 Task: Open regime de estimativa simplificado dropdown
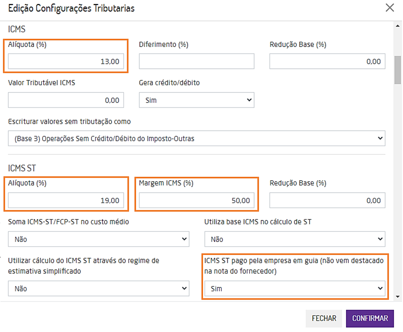[x=98, y=288]
